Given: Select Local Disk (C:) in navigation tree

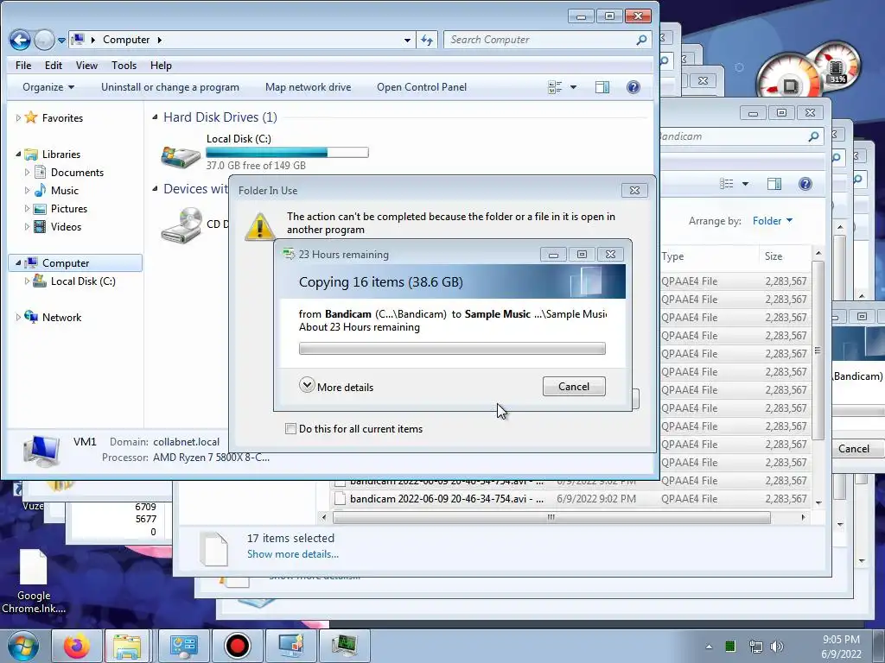Looking at the screenshot, I should [x=83, y=281].
